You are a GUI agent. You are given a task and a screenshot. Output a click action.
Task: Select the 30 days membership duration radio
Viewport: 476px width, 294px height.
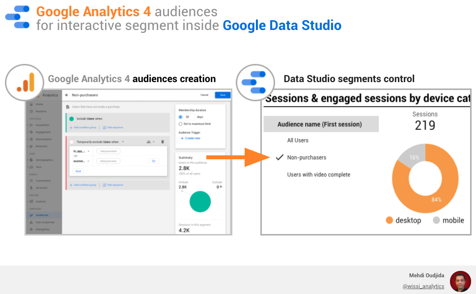[x=180, y=117]
